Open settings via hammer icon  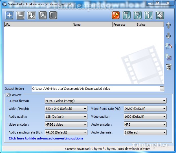click(x=127, y=15)
